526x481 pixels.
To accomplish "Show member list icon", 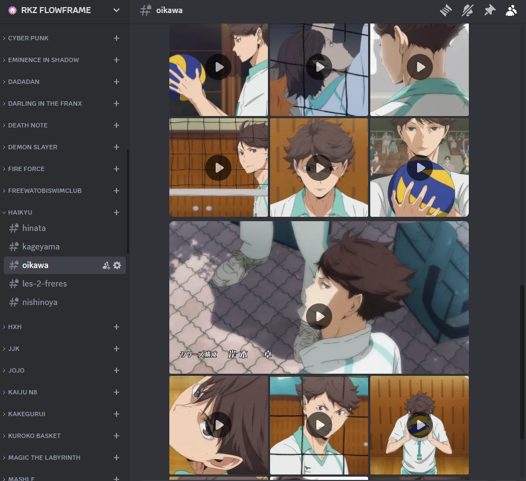I will tap(511, 10).
